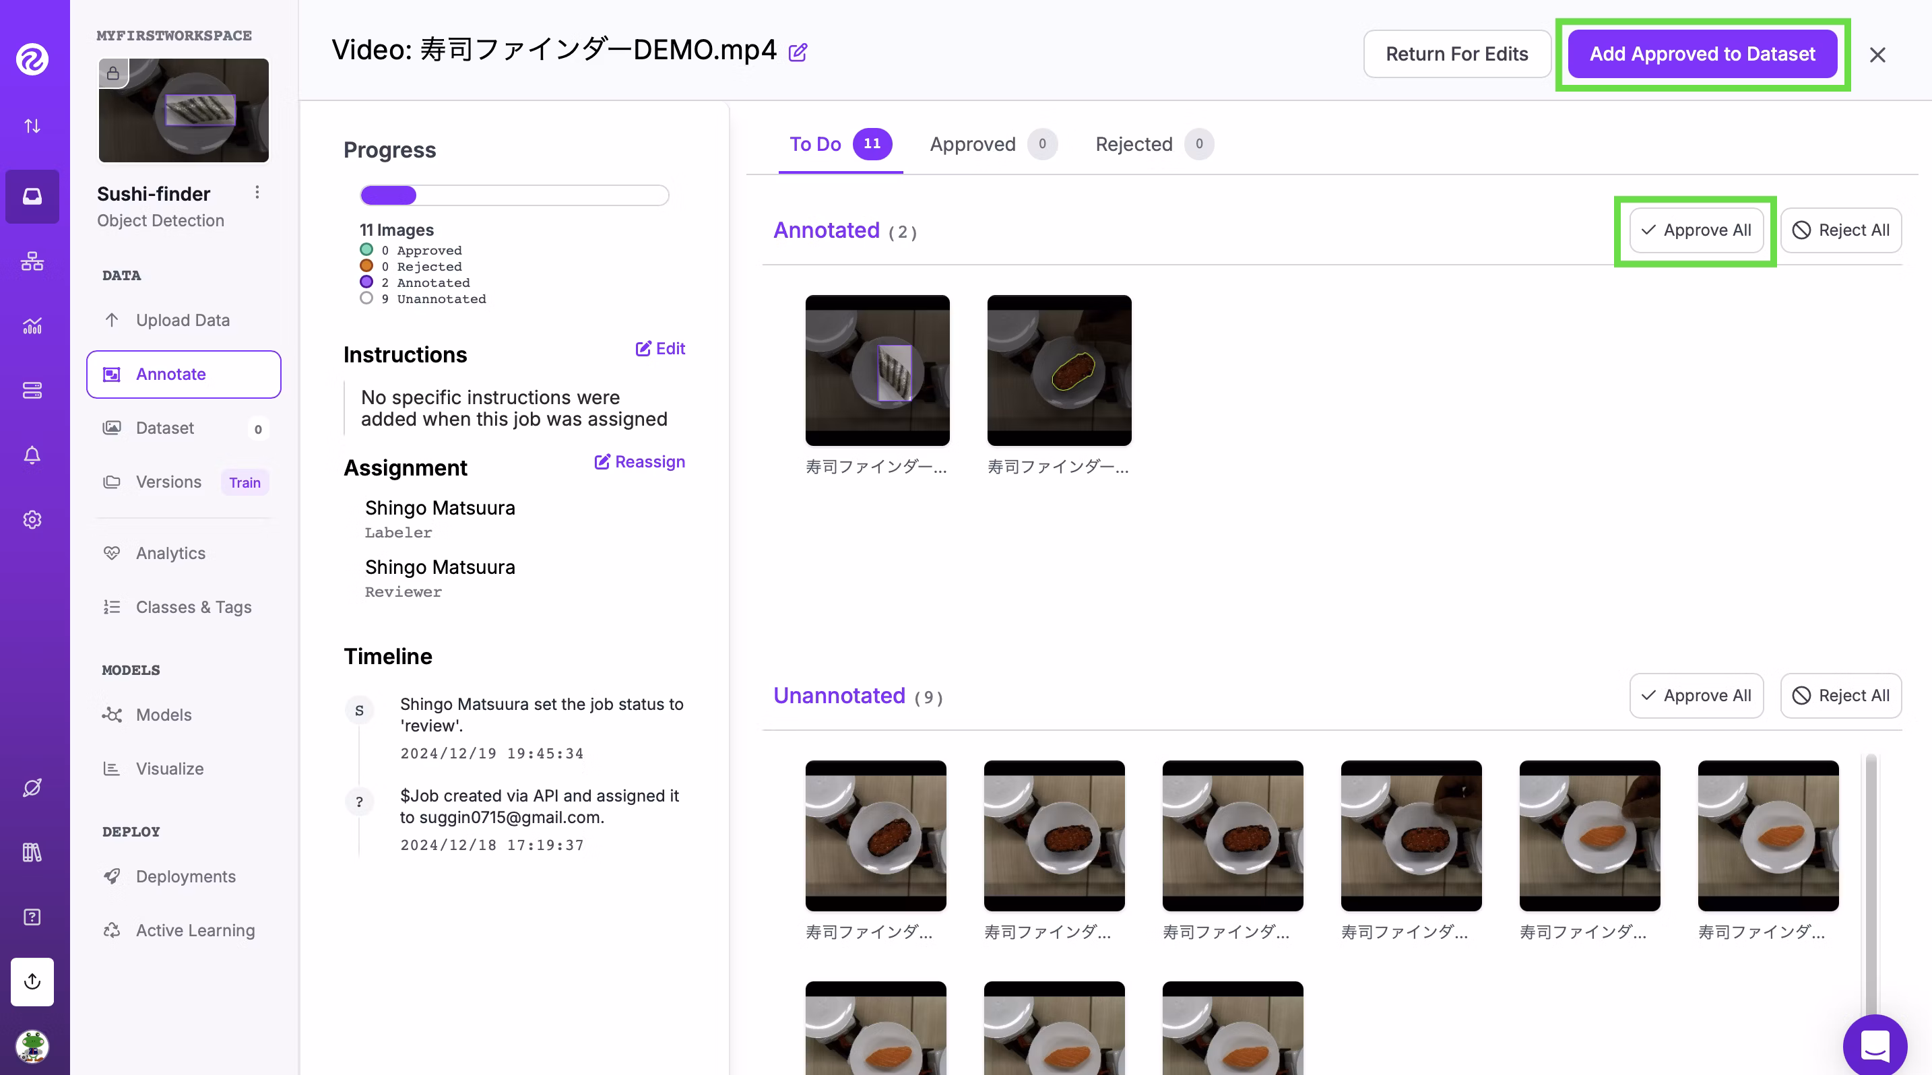Click the Dataset count badge 0
Image resolution: width=1932 pixels, height=1075 pixels.
tap(258, 429)
